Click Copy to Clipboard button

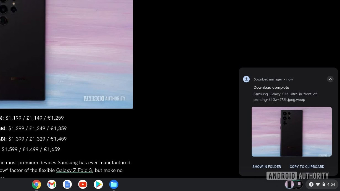click(x=307, y=167)
